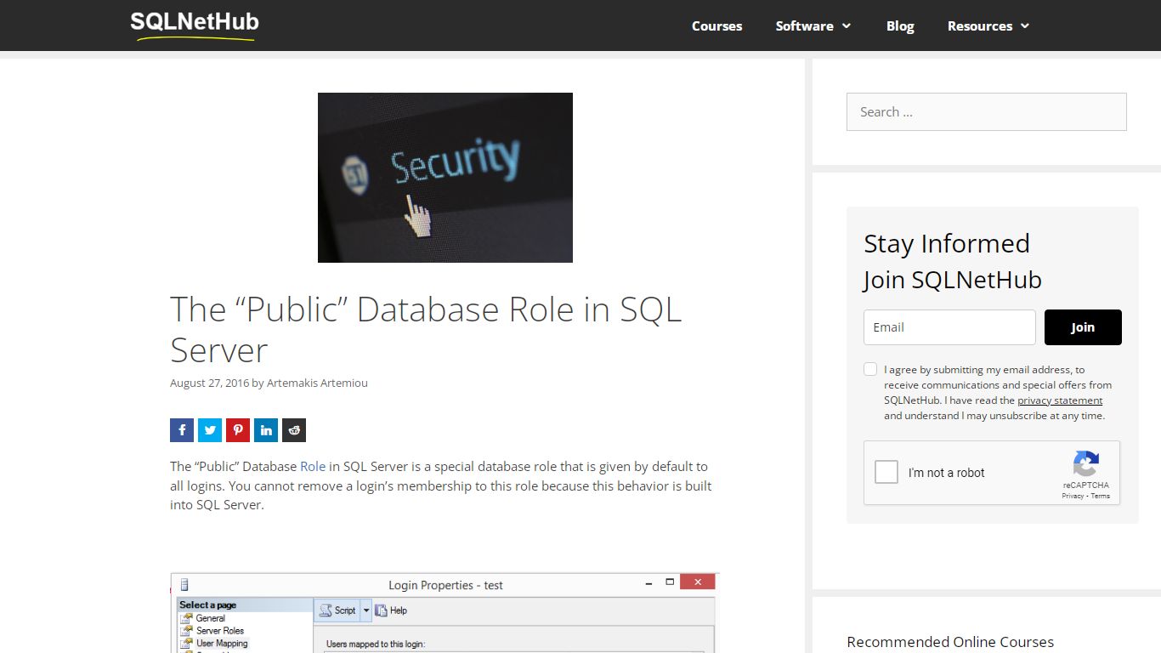Share article on Reddit
This screenshot has height=653, width=1161.
coord(294,430)
